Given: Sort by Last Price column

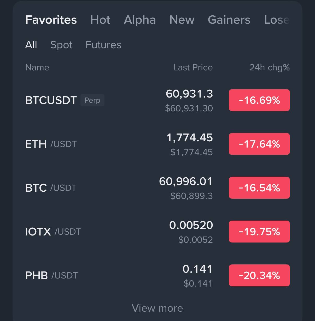Looking at the screenshot, I should point(193,68).
